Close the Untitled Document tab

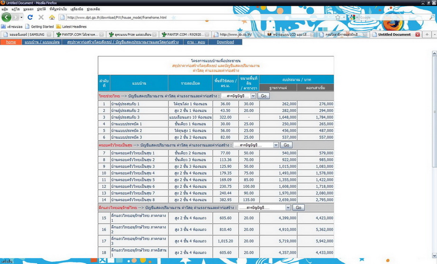(418, 35)
